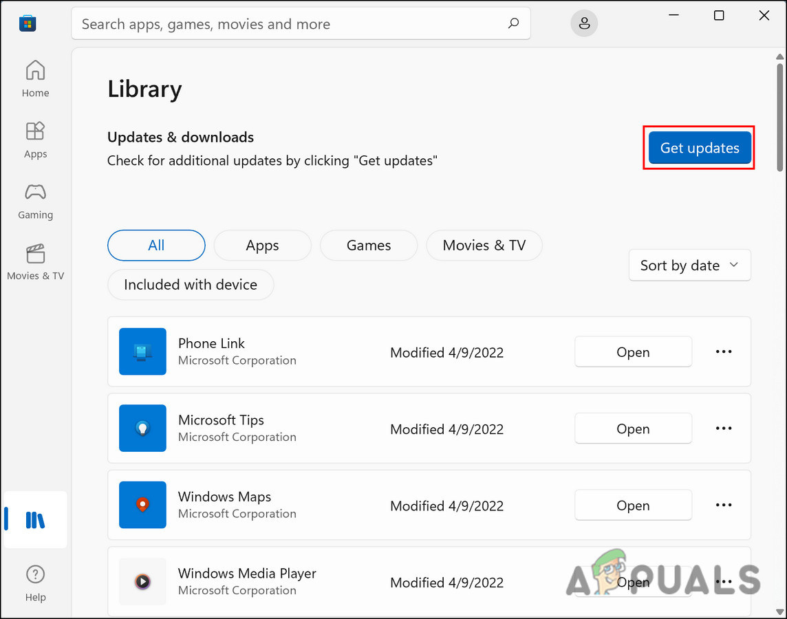Open Movies & TV in the sidebar
787x619 pixels.
pos(35,262)
